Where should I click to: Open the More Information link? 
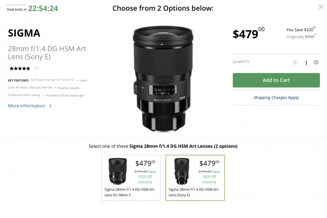point(27,106)
